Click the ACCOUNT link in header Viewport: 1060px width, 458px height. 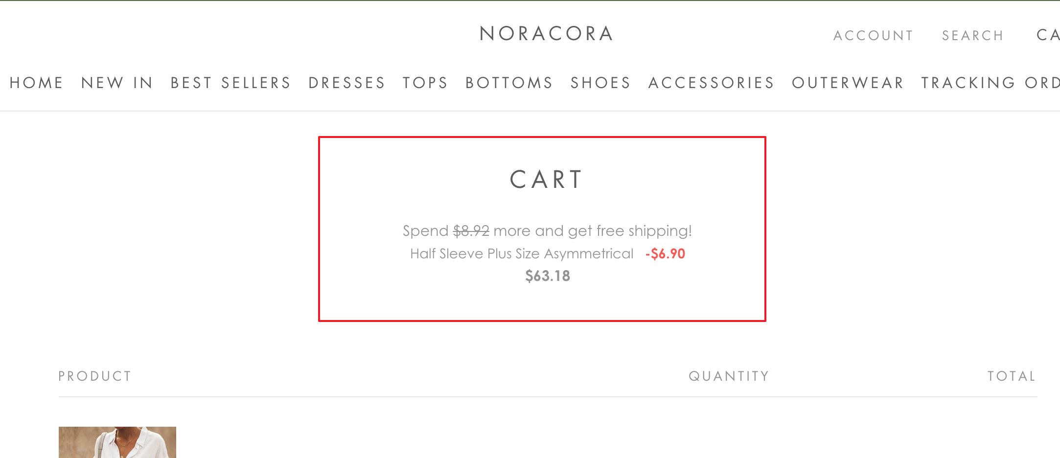pyautogui.click(x=874, y=36)
